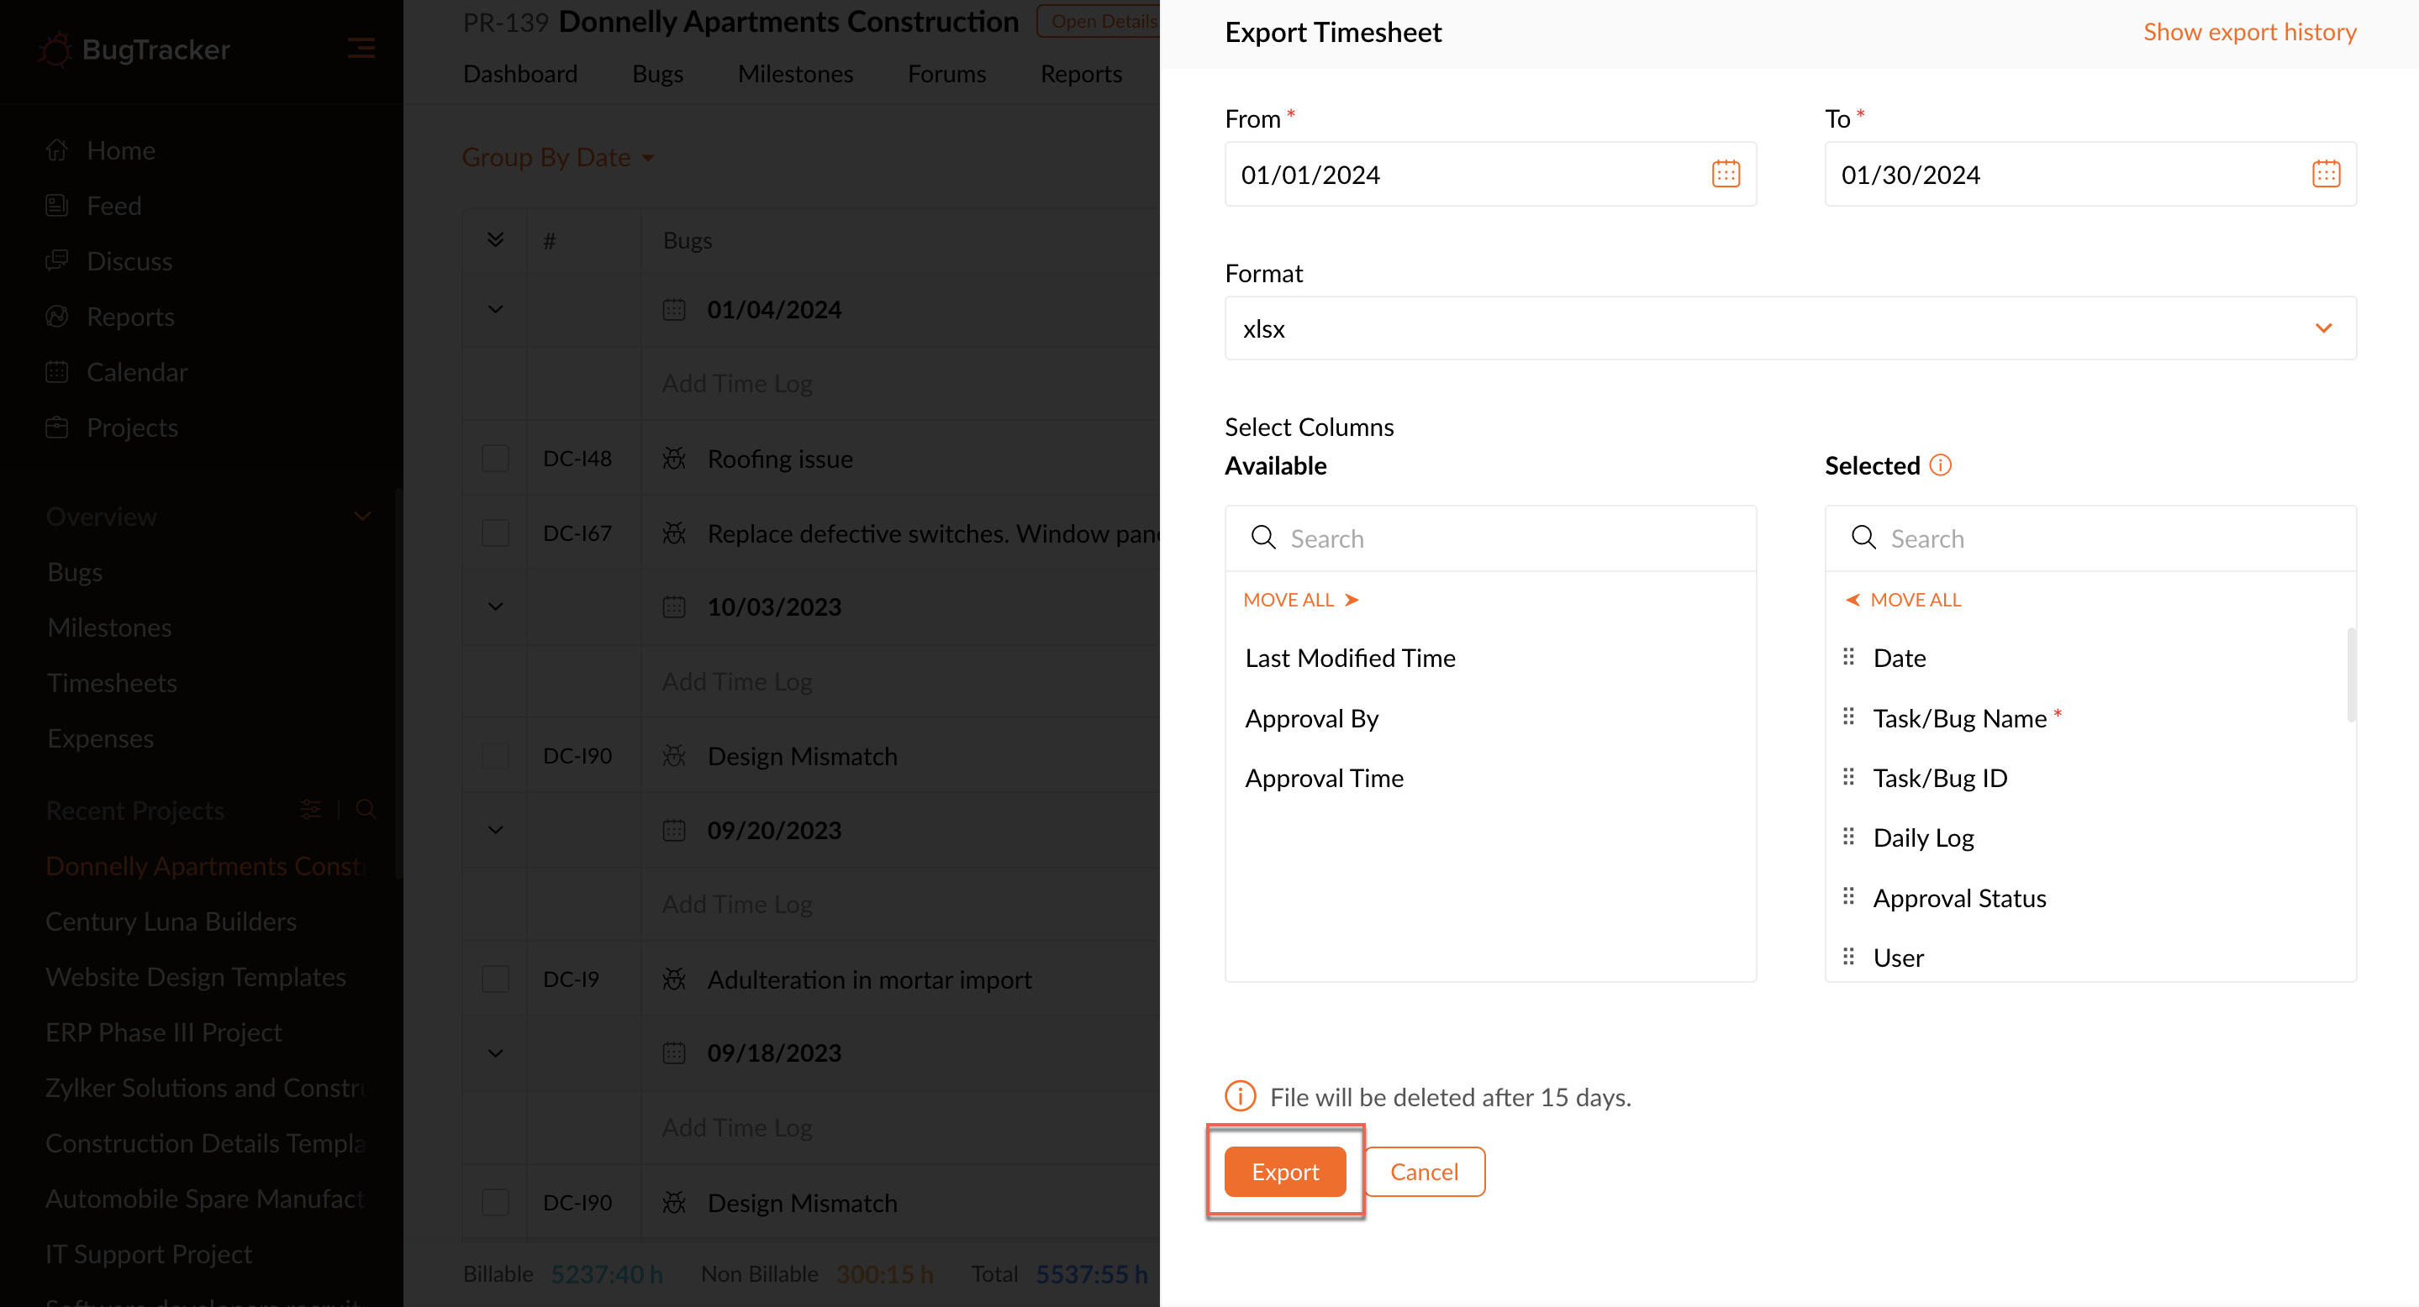The width and height of the screenshot is (2419, 1307).
Task: Search recent projects with magnifier icon
Action: point(366,809)
